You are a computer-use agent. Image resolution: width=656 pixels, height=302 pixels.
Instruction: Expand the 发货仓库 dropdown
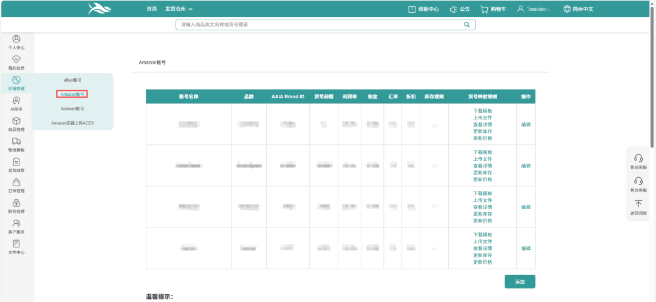[179, 9]
